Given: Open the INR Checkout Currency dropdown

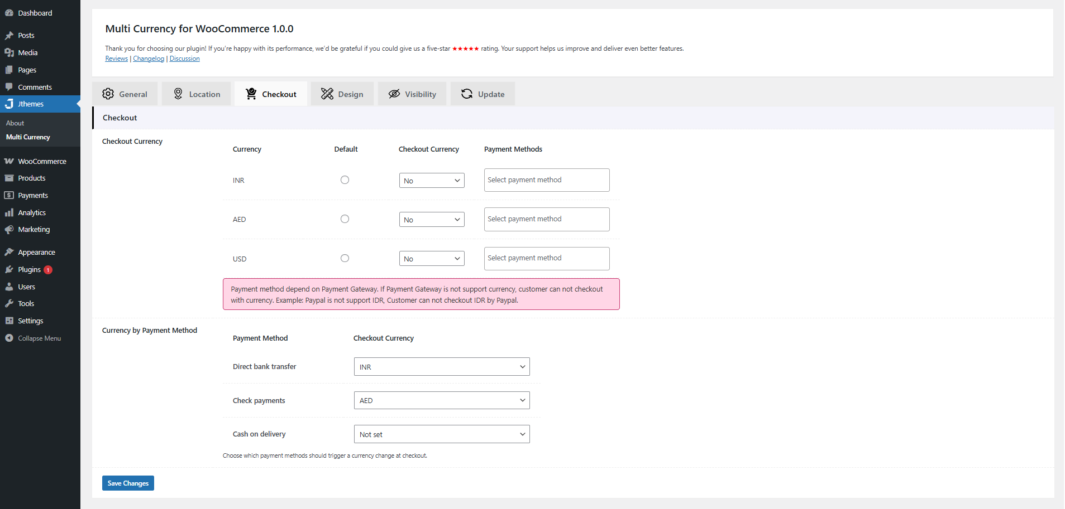Looking at the screenshot, I should [432, 181].
